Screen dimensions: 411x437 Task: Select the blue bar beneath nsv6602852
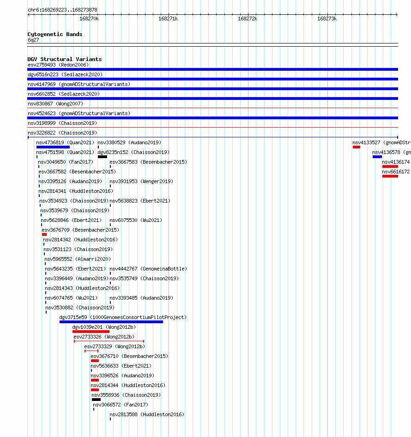coord(212,98)
